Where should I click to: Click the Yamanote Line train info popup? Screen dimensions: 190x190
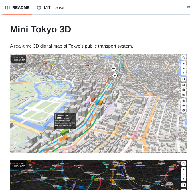pos(65,121)
